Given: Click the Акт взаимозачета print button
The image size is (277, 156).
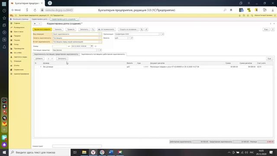Looking at the screenshot, I should [x=106, y=29].
